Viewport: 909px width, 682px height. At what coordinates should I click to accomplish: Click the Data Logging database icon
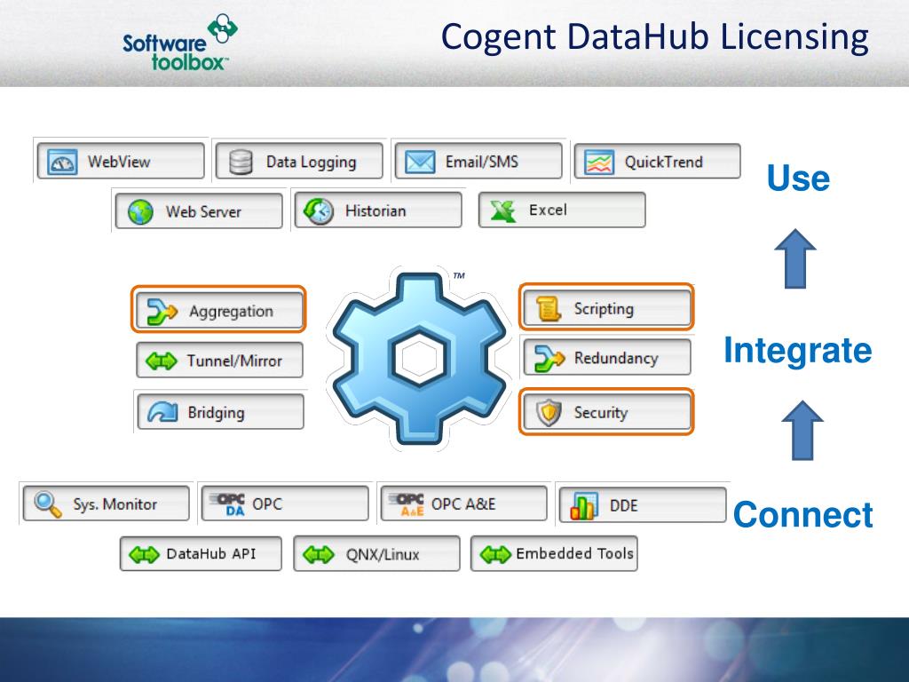(240, 163)
